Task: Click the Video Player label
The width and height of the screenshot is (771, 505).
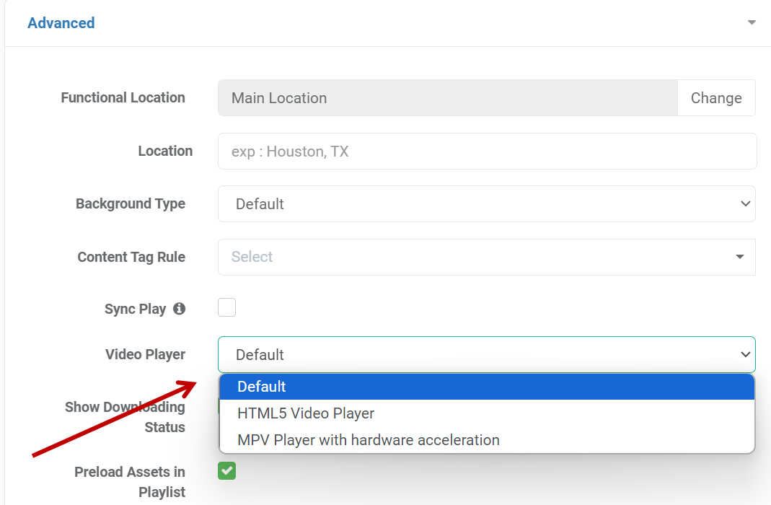Action: pos(145,354)
